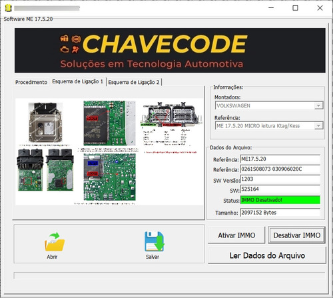Minimize the application window

coord(271,8)
